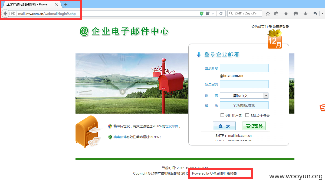Screen dimensions: 325x184
Task: Click the 全功能标准版 template field
Action: coord(244,105)
